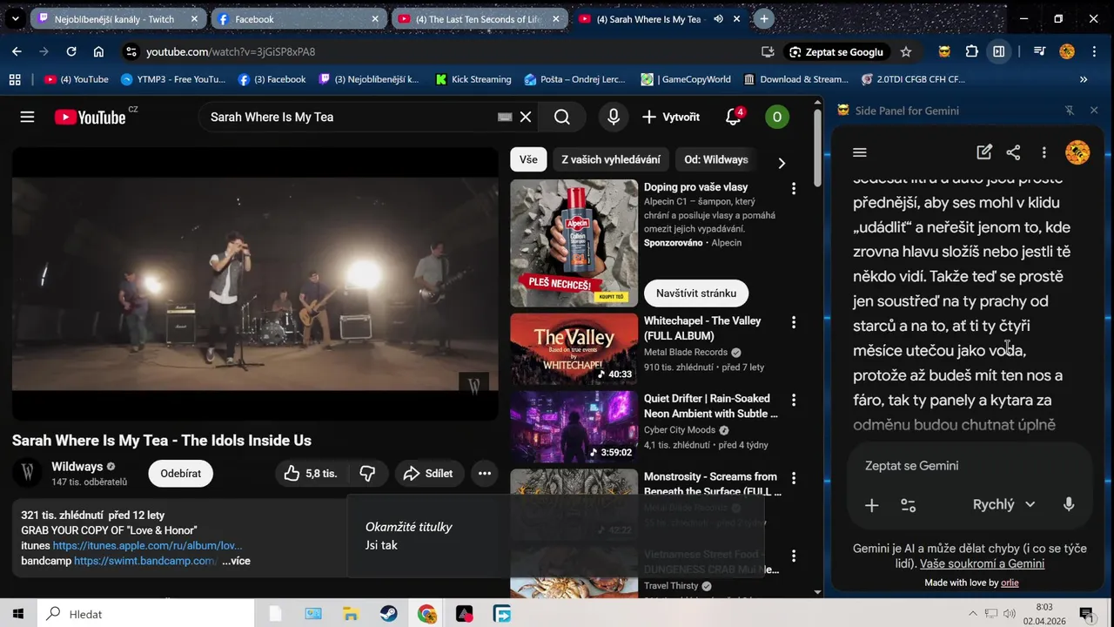Open Gemini three-dot options menu

click(1044, 152)
